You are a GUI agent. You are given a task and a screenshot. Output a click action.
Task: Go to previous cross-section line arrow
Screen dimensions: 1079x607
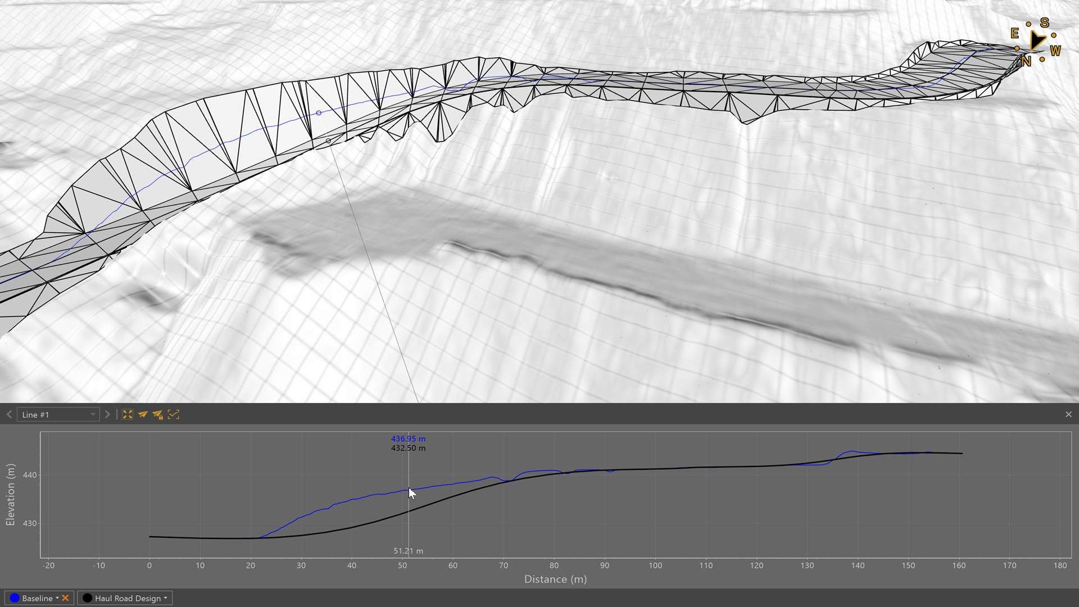coord(9,414)
